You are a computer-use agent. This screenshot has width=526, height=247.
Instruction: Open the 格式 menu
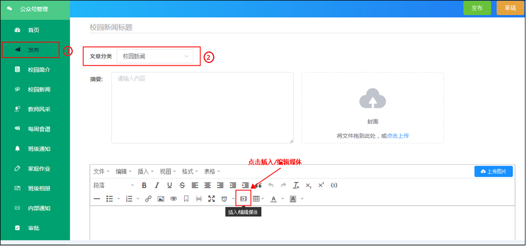point(190,171)
